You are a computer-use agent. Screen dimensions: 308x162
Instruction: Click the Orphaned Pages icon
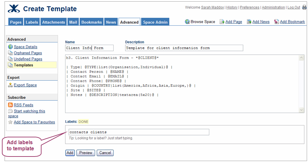10,53
